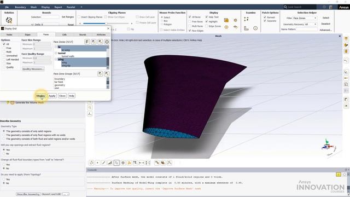
Task: Click last magnifier icon in bottom toolbar
Action: (x=170, y=163)
